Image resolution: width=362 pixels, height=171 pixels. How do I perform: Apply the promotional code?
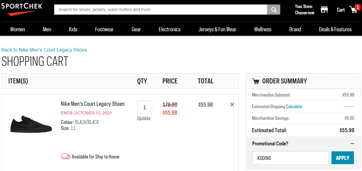coord(343,158)
